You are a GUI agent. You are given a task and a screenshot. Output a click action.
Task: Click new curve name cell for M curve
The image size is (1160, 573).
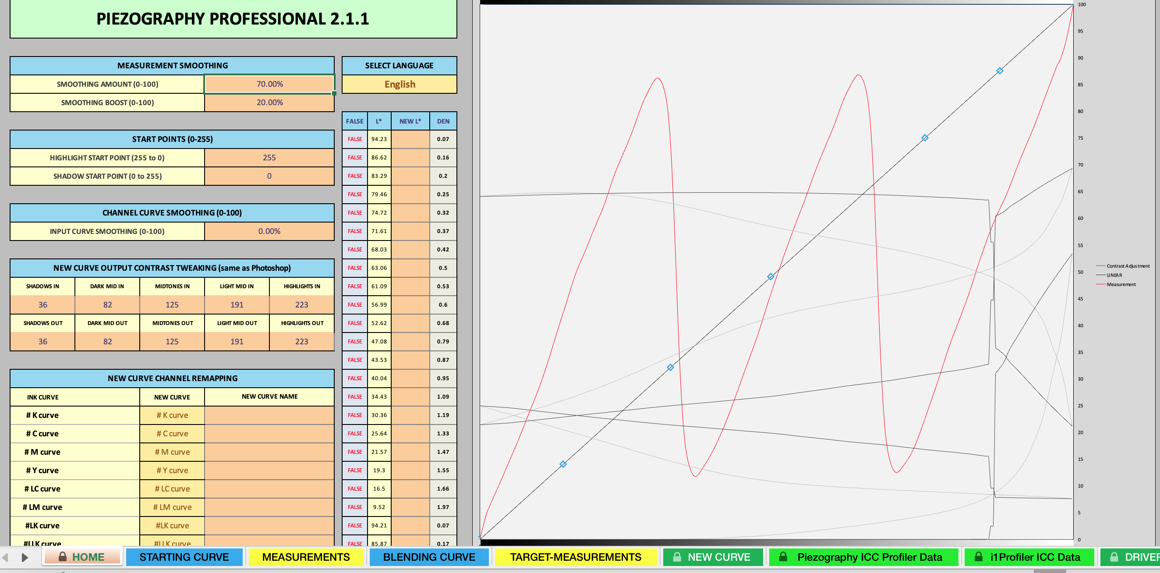click(x=269, y=452)
